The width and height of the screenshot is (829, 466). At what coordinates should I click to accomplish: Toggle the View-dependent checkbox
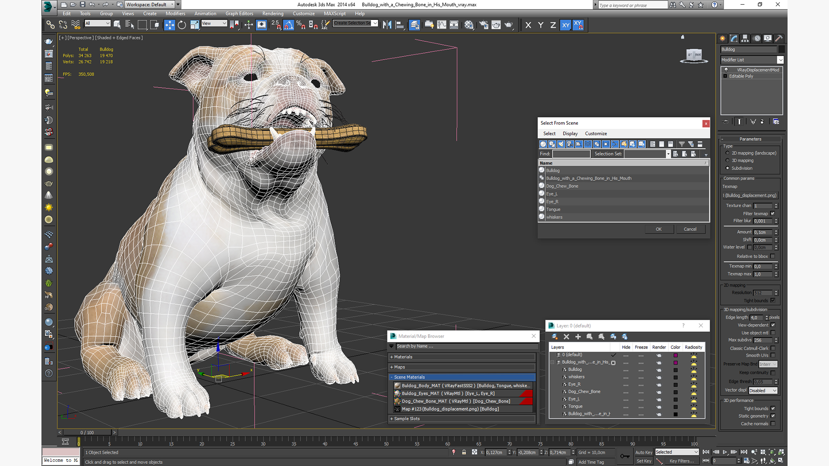coord(773,325)
